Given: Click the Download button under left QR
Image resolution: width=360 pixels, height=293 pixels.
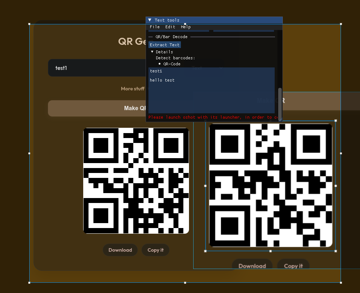Looking at the screenshot, I should point(120,250).
